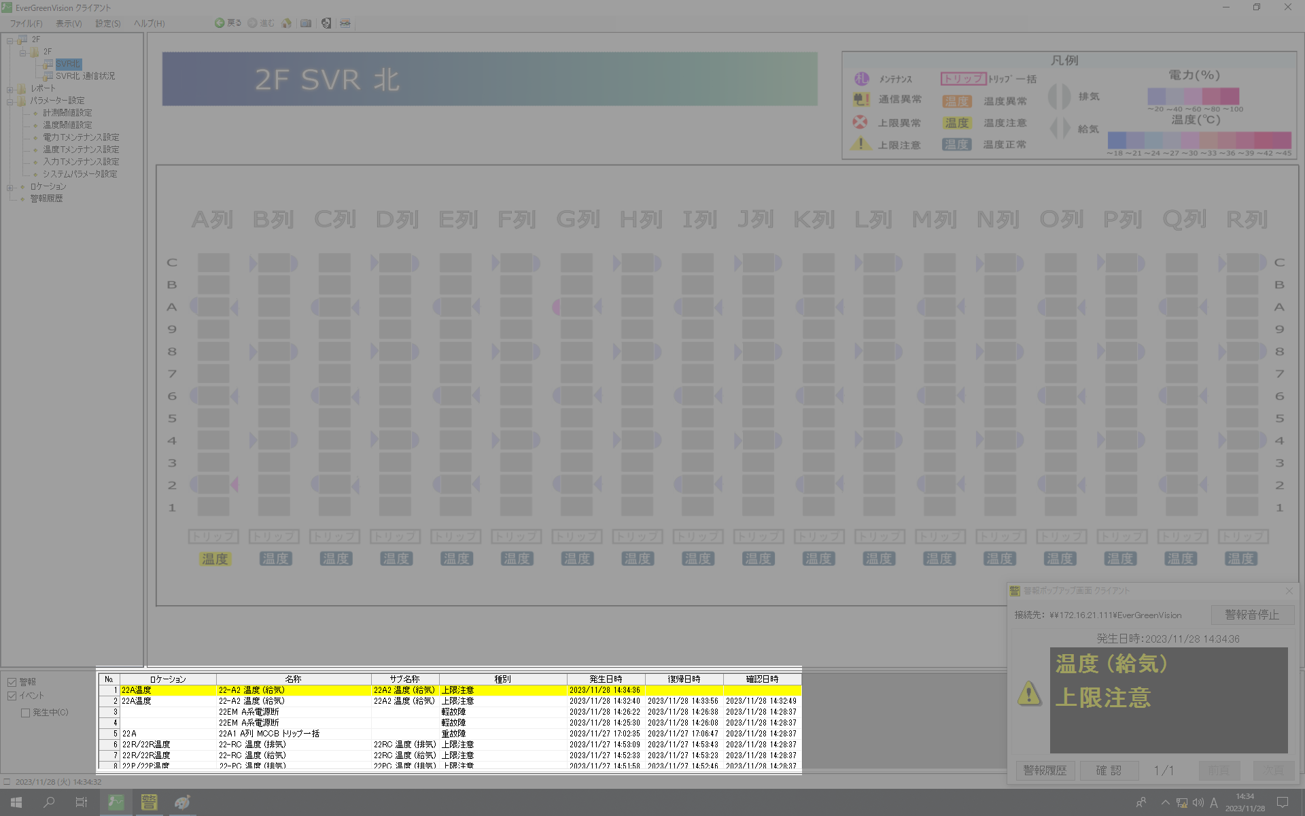Collapse the nested 2F folder node

click(x=22, y=52)
